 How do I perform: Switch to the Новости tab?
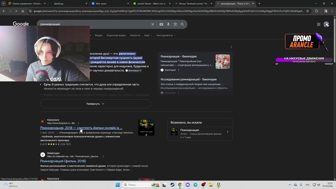pyautogui.click(x=135, y=35)
